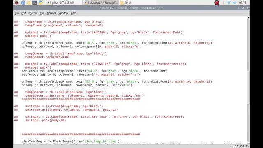Click the 'Col: 21' status bar entry
Screen dimensions: 263x148
click(x=244, y=146)
